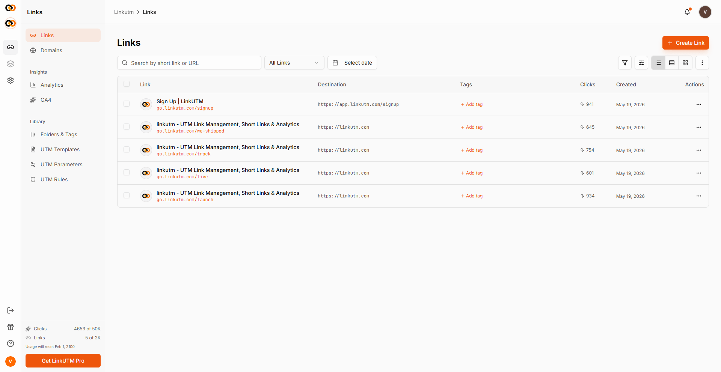721x372 pixels.
Task: Click the favicon of go.linkutm.com/signup row
Action: click(146, 104)
